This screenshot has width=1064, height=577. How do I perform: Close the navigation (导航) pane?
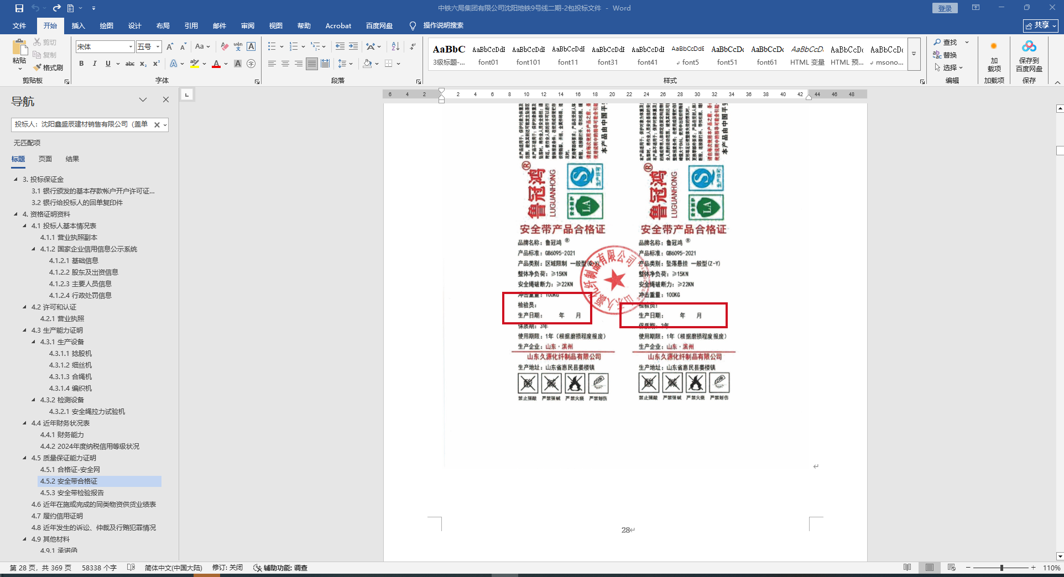point(165,99)
